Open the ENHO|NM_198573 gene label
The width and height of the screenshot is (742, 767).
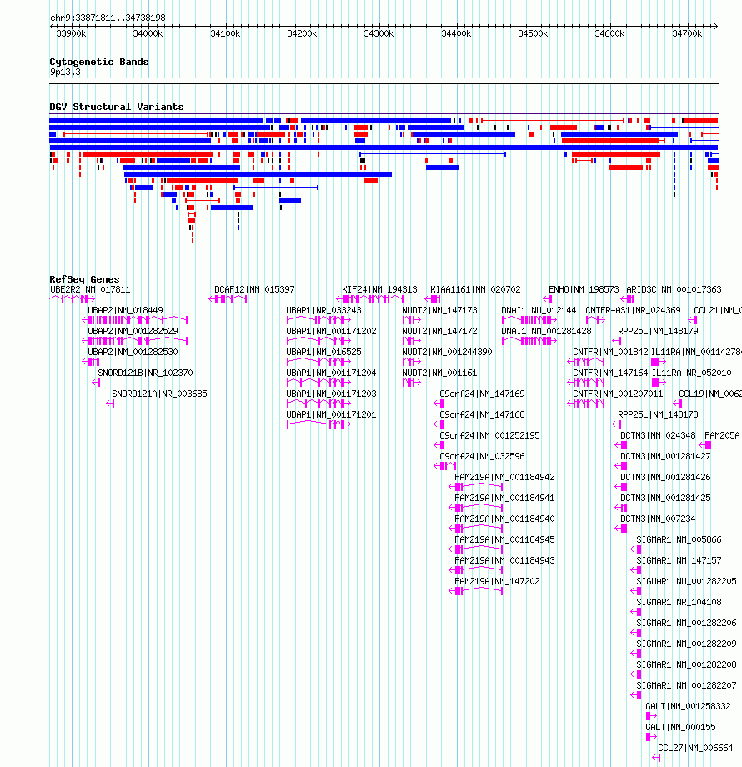tap(584, 289)
